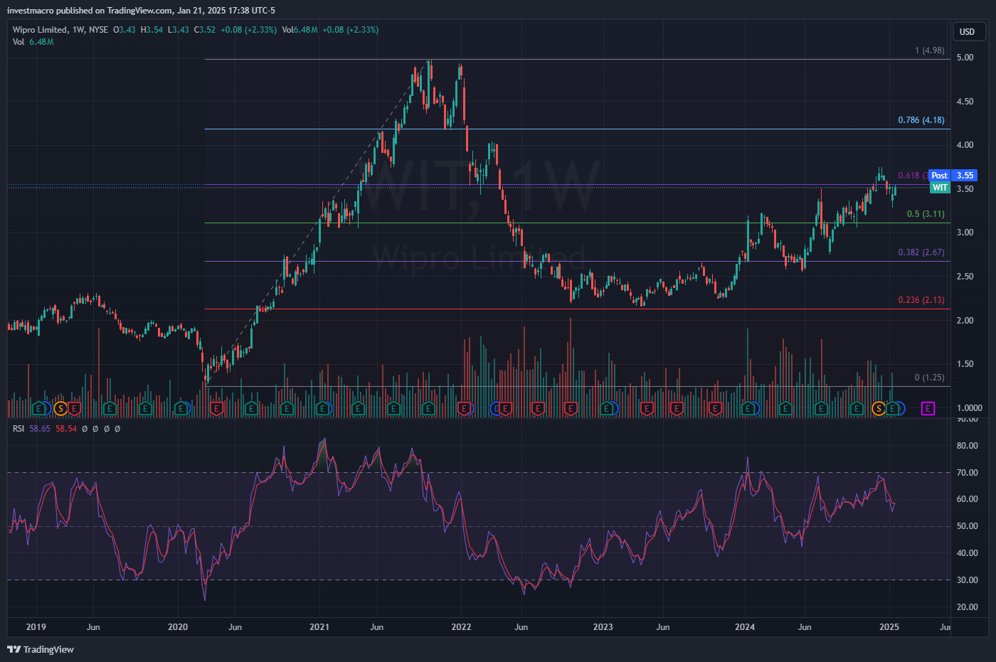Select the 0.382 (2.67) Fibonacci label
The height and width of the screenshot is (662, 996).
[x=921, y=252]
